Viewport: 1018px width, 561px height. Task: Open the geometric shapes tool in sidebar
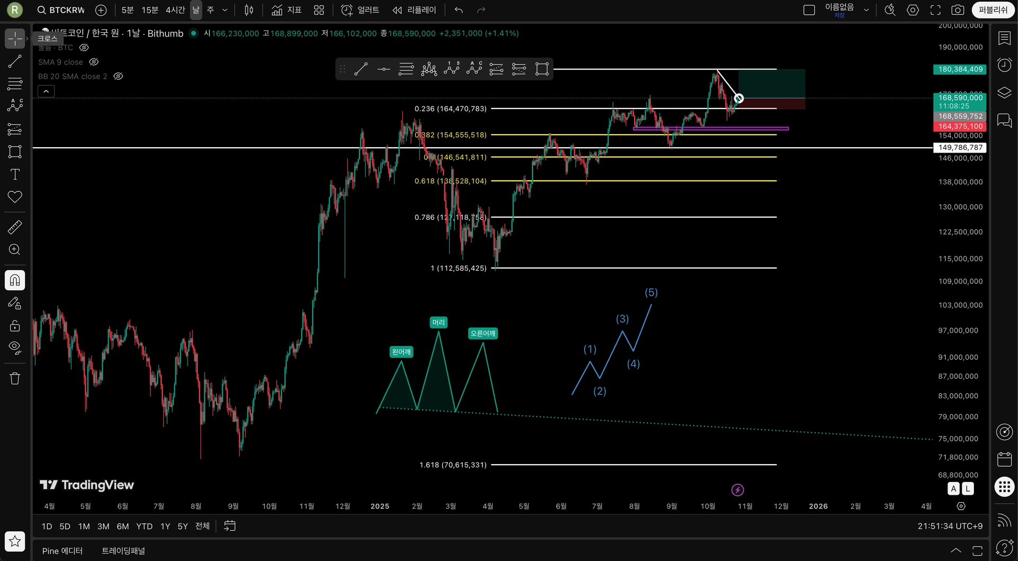tap(15, 152)
